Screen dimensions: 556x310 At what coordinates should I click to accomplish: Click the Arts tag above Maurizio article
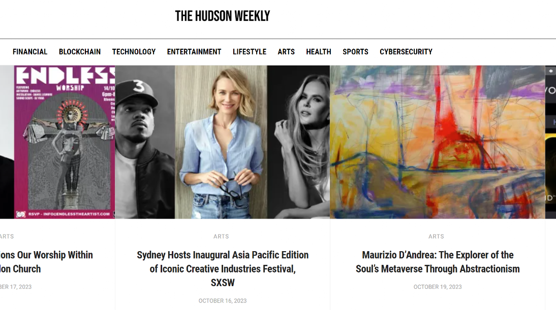[x=436, y=236]
